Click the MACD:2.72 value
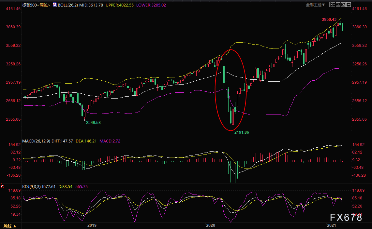Screen dimensions: 372x229 click(x=110, y=141)
